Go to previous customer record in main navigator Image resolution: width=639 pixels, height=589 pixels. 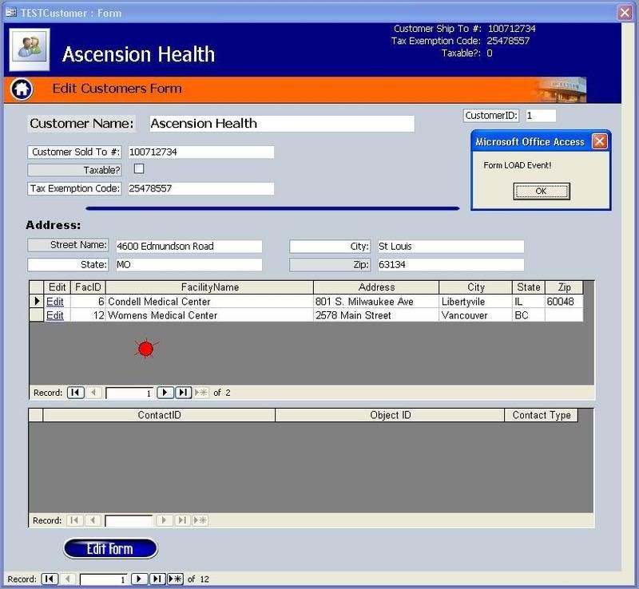[x=68, y=579]
